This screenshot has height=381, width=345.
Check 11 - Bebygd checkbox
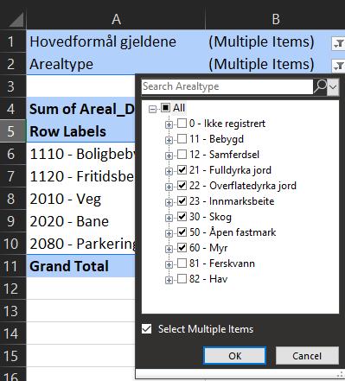point(182,139)
